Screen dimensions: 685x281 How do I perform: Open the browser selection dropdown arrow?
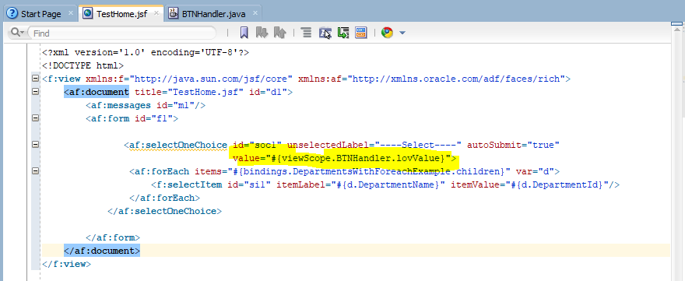(x=402, y=33)
